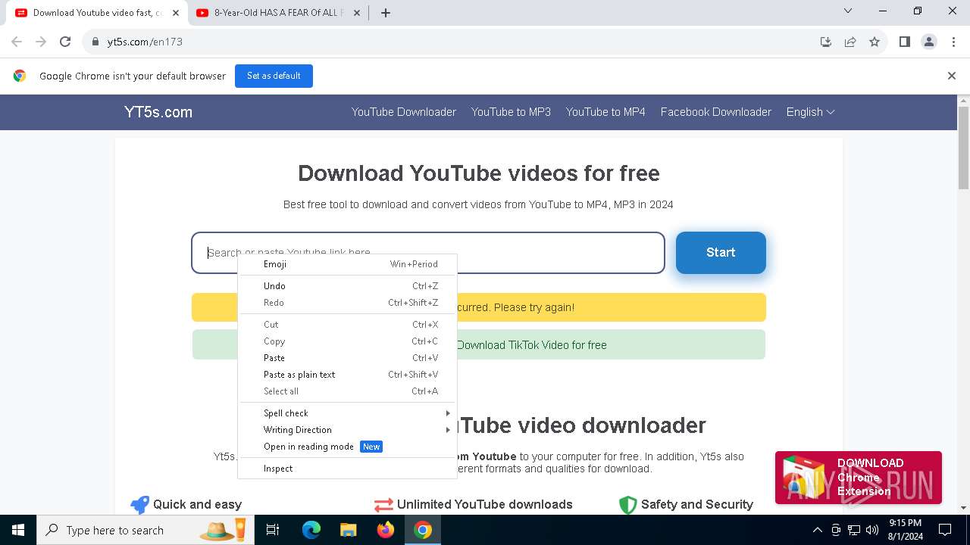
Task: Click the taskbar search box
Action: [147, 530]
